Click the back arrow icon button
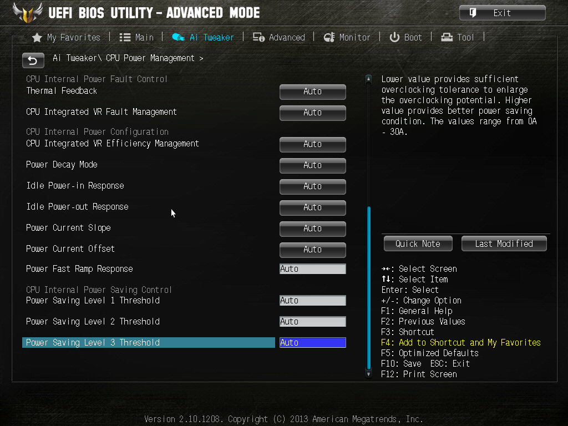The image size is (568, 426). point(33,60)
